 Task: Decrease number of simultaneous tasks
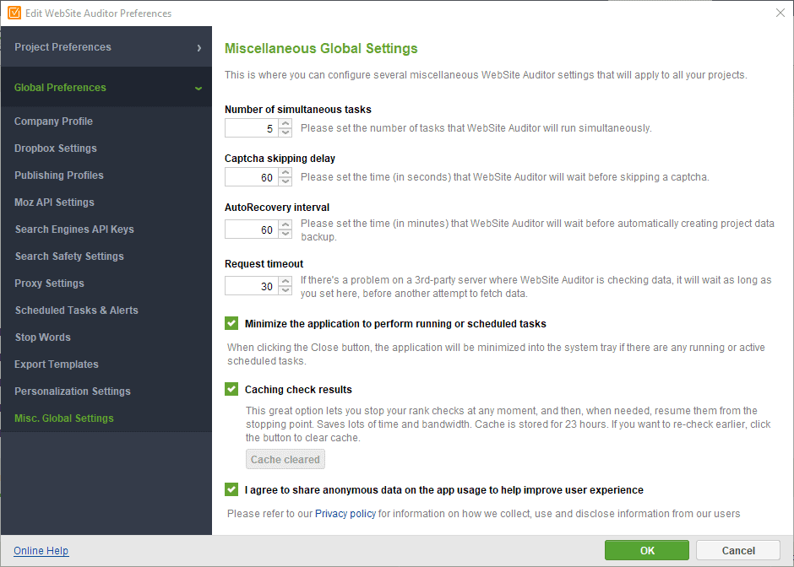click(286, 132)
